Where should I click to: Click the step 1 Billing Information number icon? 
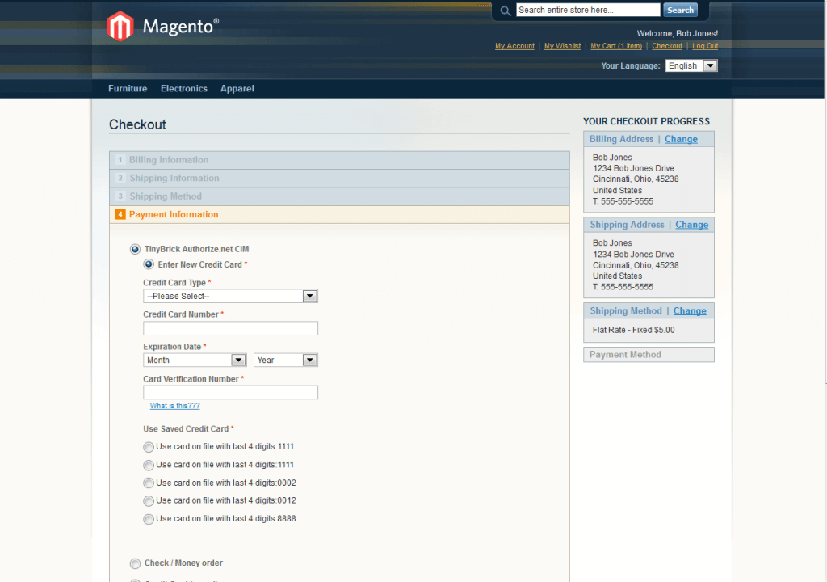[120, 160]
